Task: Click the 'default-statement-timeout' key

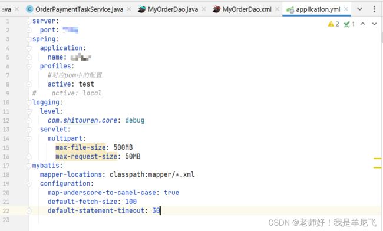Action: [x=96, y=211]
